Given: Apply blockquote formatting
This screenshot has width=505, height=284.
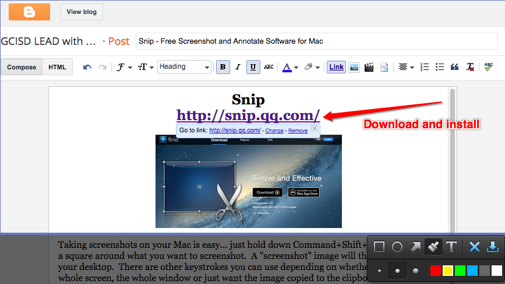Looking at the screenshot, I should 454,67.
